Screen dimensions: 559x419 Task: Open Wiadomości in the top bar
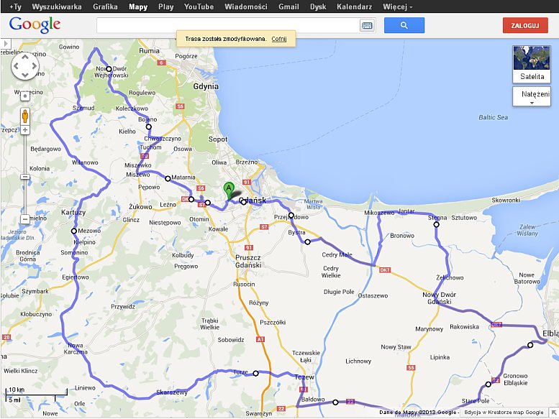(x=246, y=6)
